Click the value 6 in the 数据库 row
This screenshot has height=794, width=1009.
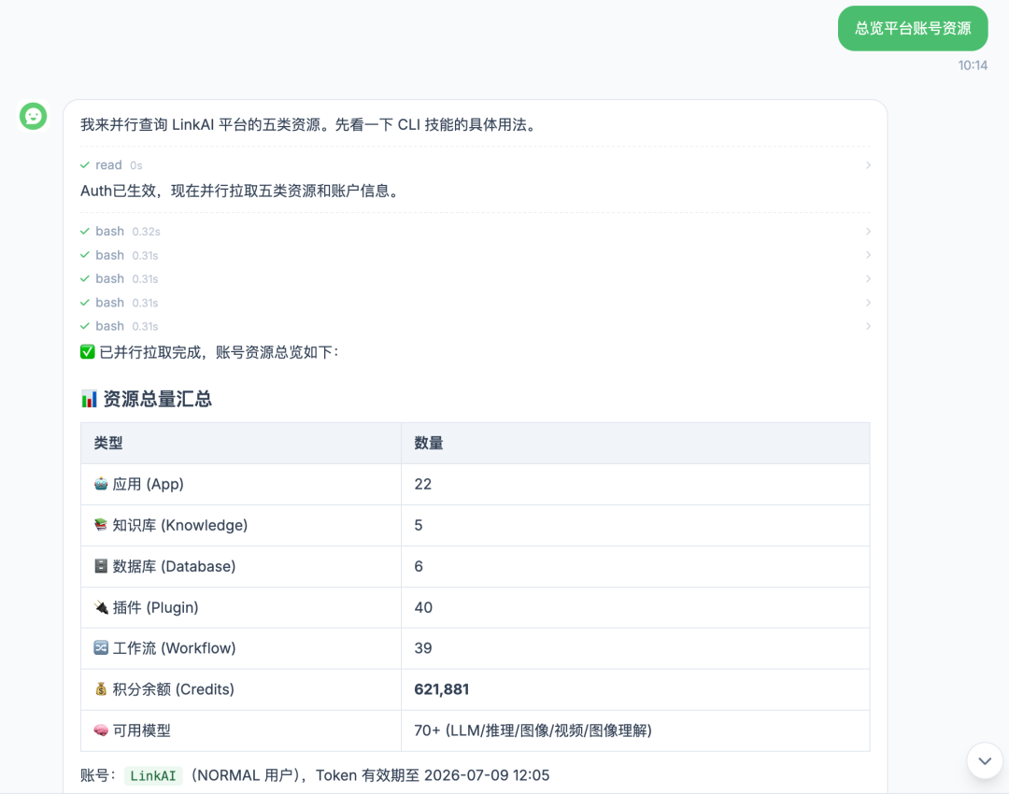click(x=419, y=567)
